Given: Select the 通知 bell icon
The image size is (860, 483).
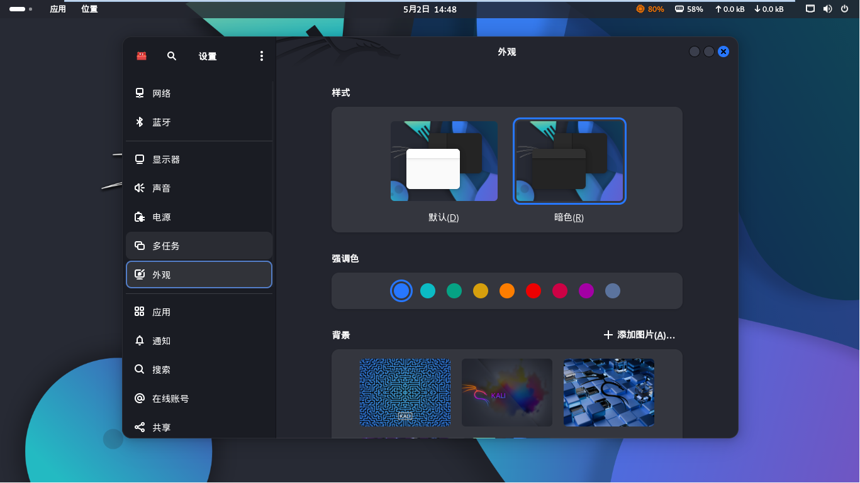Looking at the screenshot, I should 140,340.
